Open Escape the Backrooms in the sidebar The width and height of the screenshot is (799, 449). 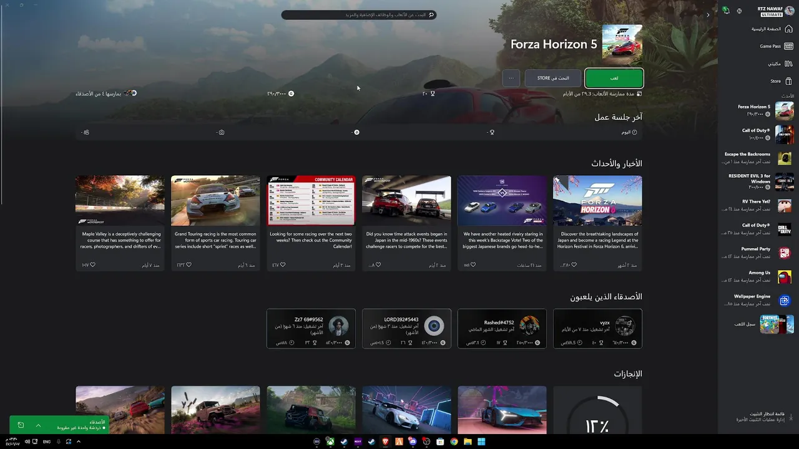pos(758,158)
